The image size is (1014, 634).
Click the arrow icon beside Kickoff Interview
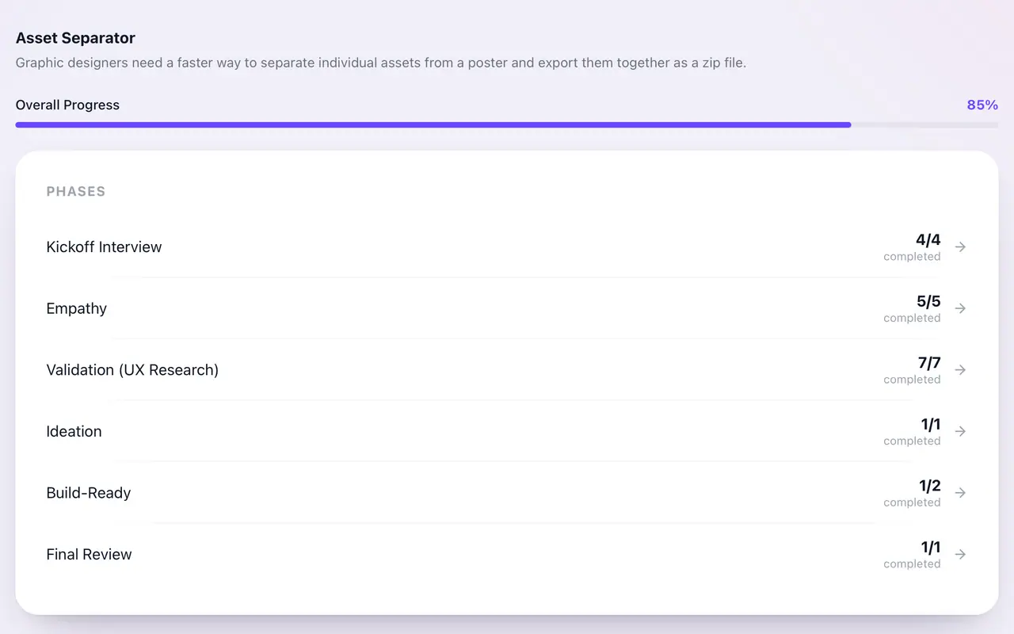960,247
